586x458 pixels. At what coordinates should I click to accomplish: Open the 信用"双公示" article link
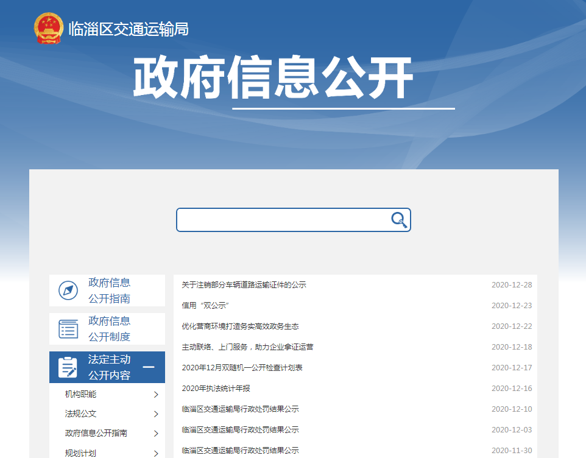205,306
